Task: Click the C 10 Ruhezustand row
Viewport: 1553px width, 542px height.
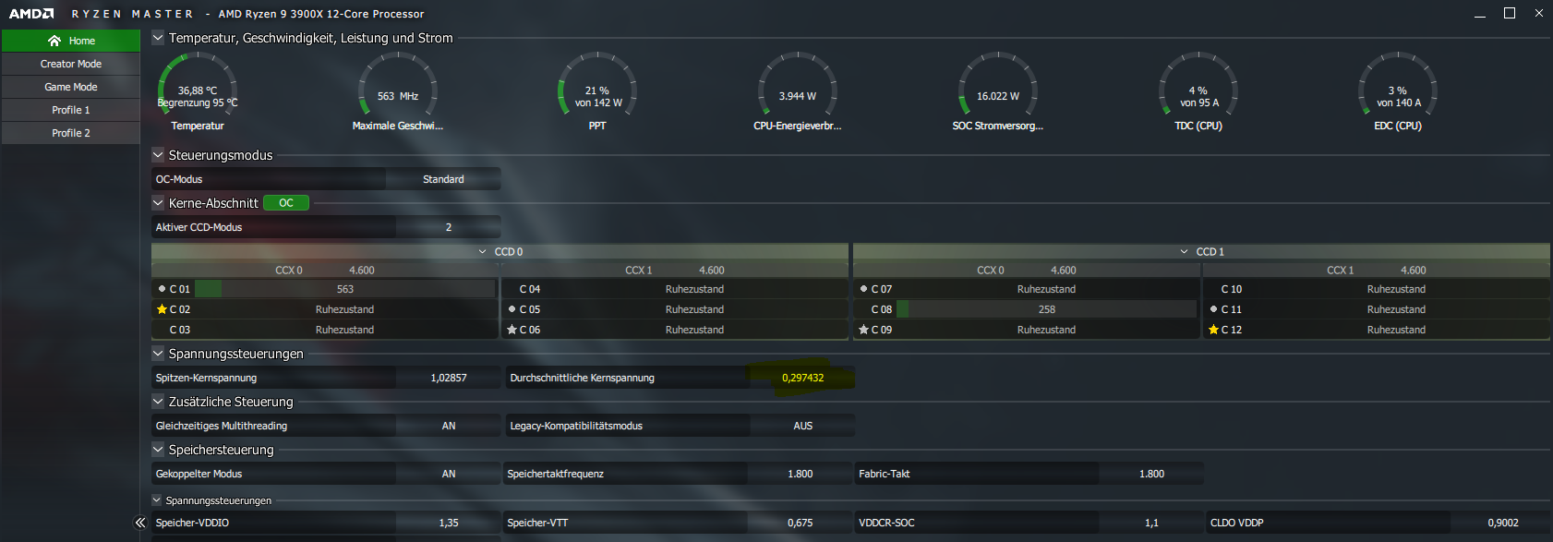Action: [x=1377, y=289]
